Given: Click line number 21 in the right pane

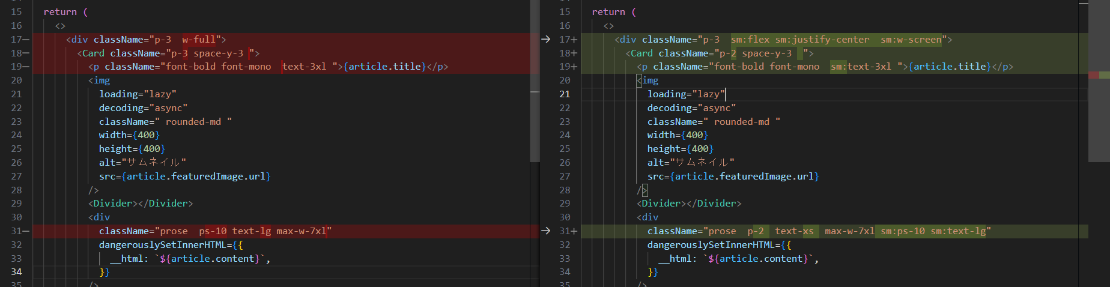Looking at the screenshot, I should pos(565,94).
